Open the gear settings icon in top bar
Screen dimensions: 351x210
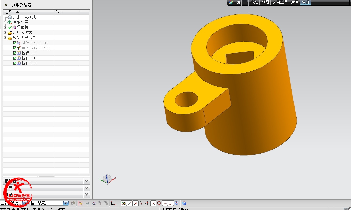pos(238,2)
